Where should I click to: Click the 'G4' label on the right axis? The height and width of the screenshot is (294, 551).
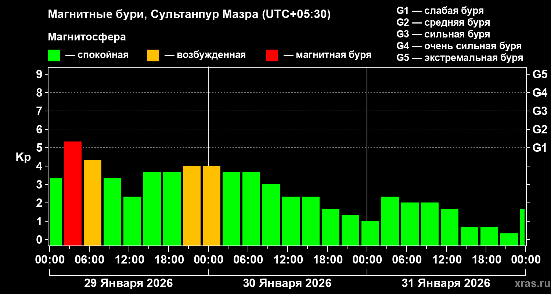click(540, 93)
